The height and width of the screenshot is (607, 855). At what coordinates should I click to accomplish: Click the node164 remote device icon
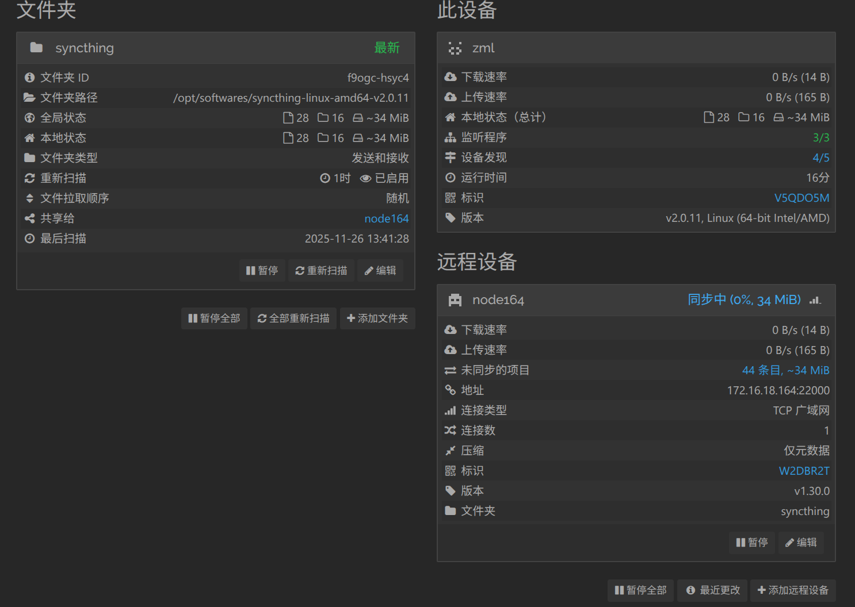(455, 300)
